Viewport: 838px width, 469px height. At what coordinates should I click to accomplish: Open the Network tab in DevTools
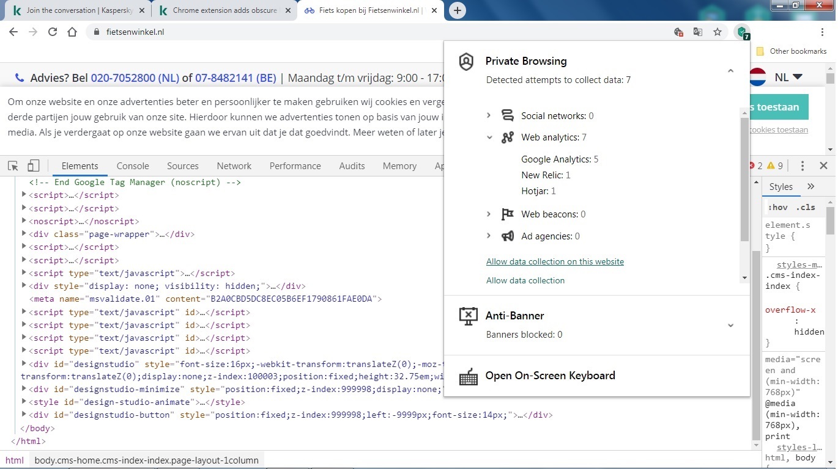(234, 166)
